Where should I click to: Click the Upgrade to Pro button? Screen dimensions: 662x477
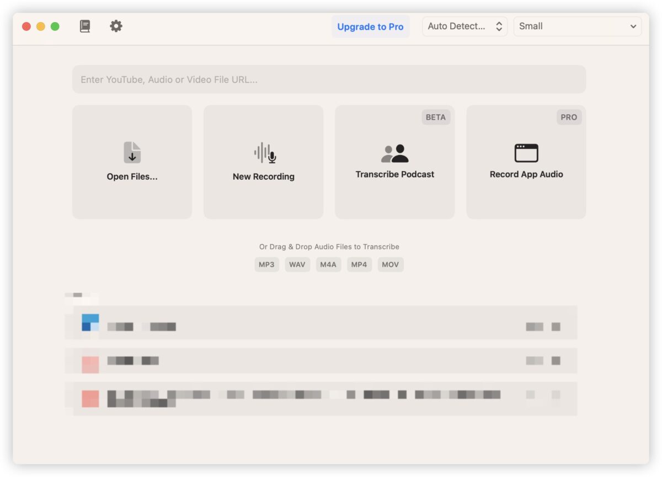tap(370, 26)
